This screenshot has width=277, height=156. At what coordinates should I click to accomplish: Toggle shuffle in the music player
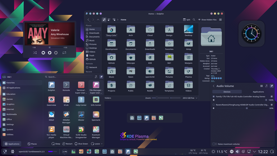[35, 53]
